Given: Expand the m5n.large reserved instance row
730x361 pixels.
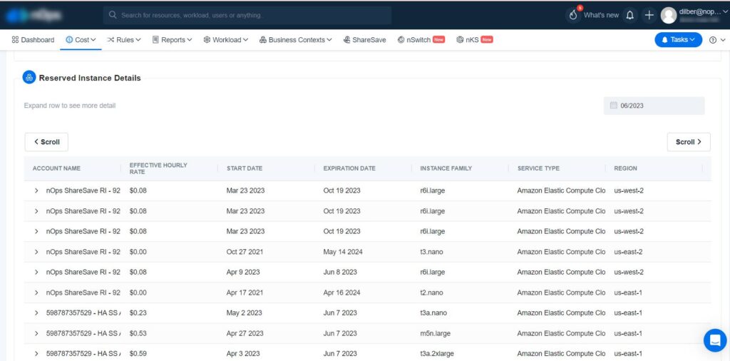Looking at the screenshot, I should [x=36, y=333].
